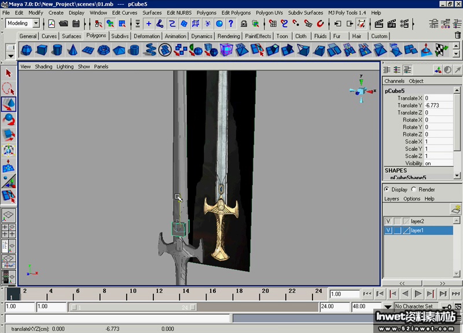463x333 pixels.
Task: Switch to select-by-hierarchy mode icon
Action: (98, 24)
